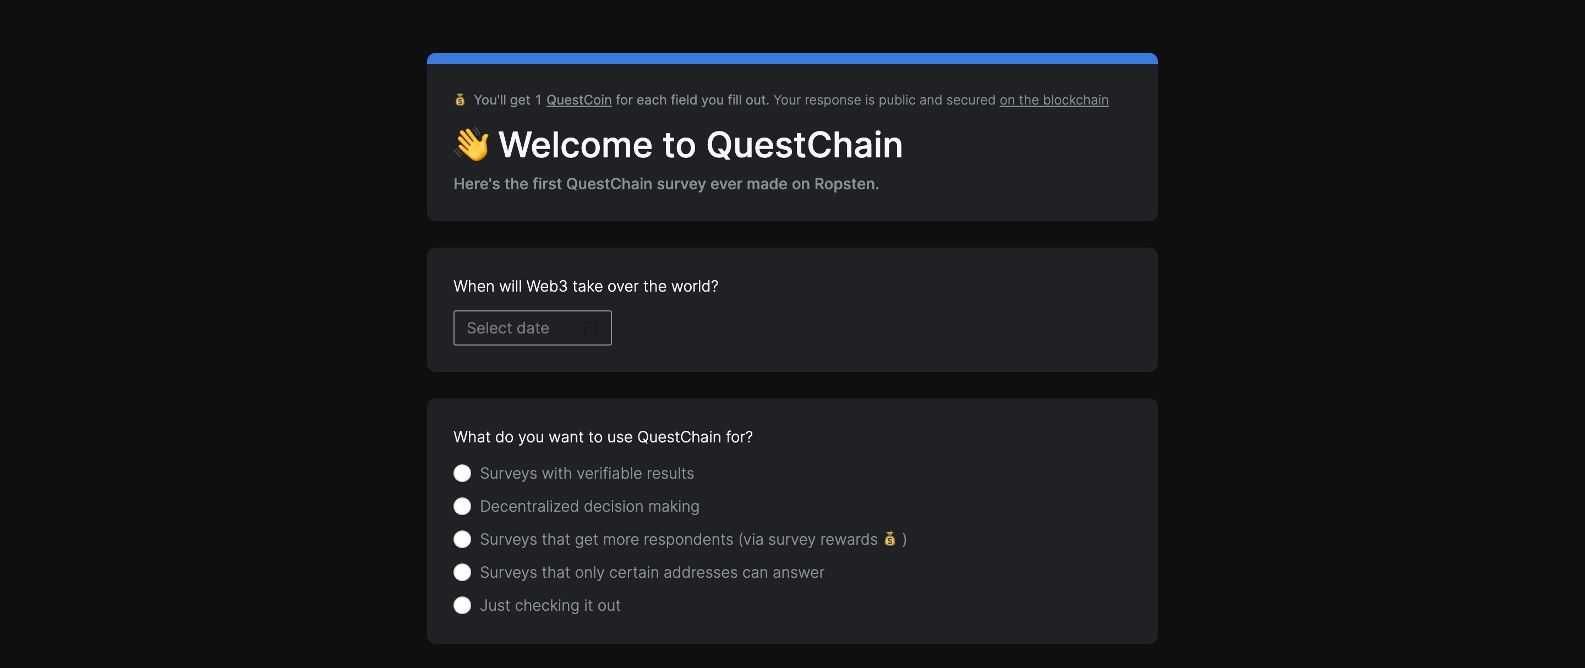Click the 'What do you want to use QuestChain for?' question

click(603, 437)
